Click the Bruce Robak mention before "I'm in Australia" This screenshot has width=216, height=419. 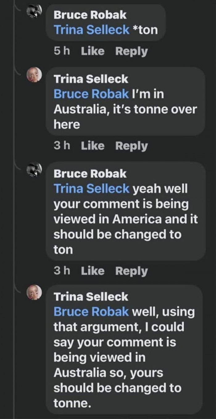(x=91, y=94)
